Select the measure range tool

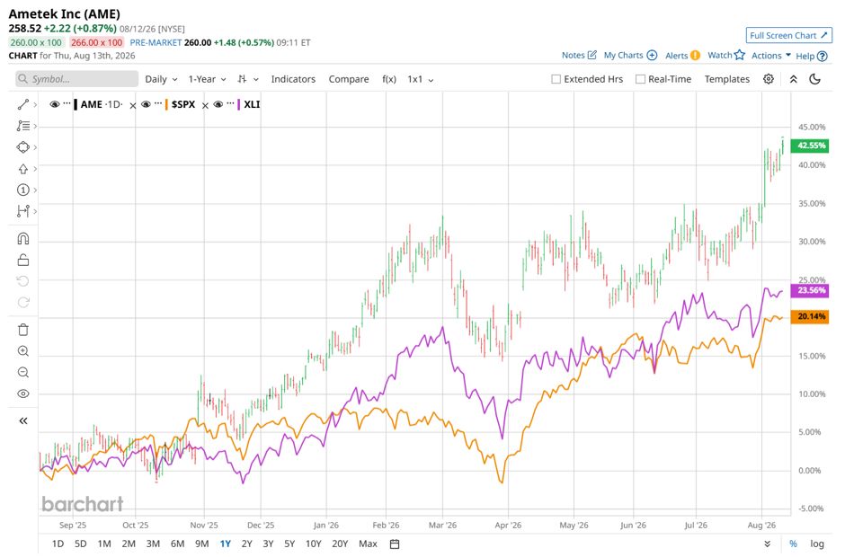click(x=22, y=211)
